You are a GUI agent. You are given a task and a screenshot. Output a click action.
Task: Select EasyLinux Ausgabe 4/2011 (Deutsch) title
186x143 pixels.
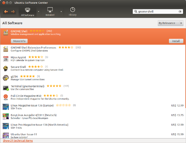(x=34, y=115)
